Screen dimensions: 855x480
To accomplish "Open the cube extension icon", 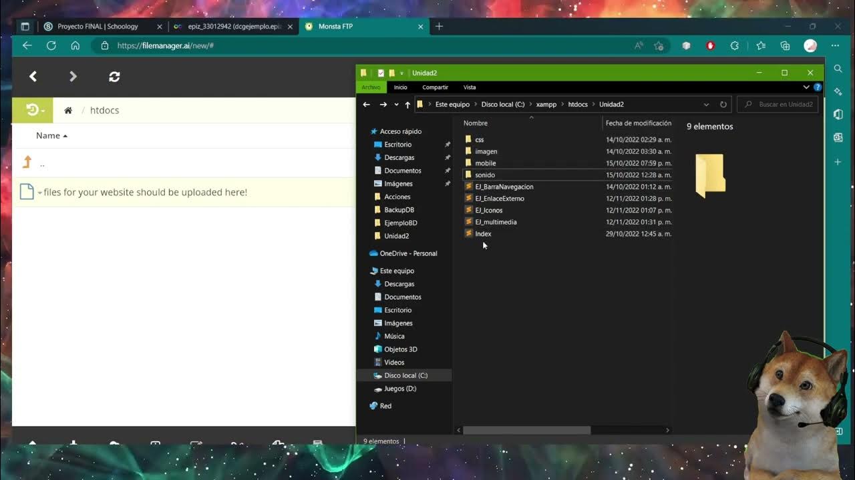I will (x=686, y=45).
